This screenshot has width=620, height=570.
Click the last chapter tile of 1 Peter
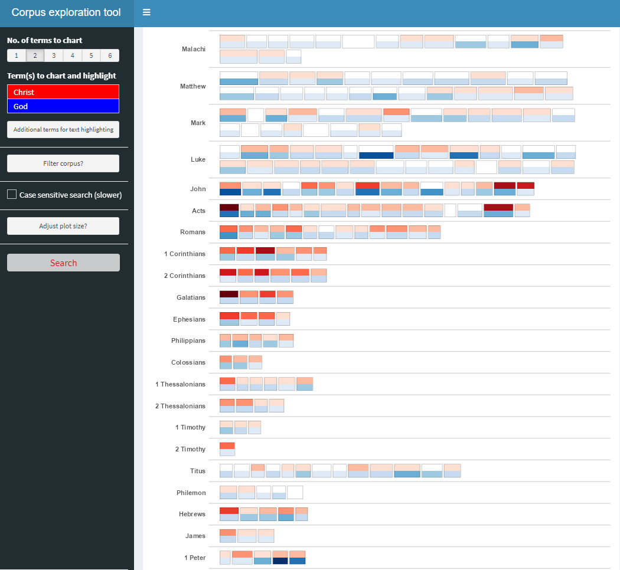point(298,558)
